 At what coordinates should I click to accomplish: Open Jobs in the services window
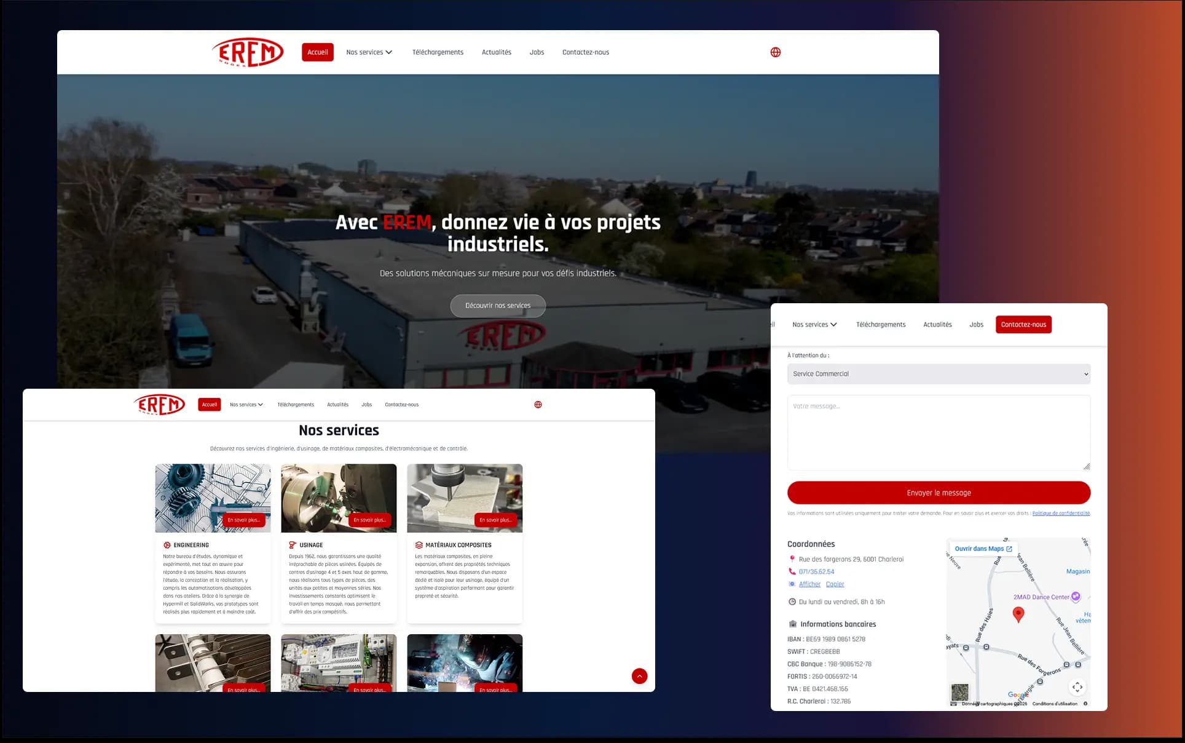366,405
